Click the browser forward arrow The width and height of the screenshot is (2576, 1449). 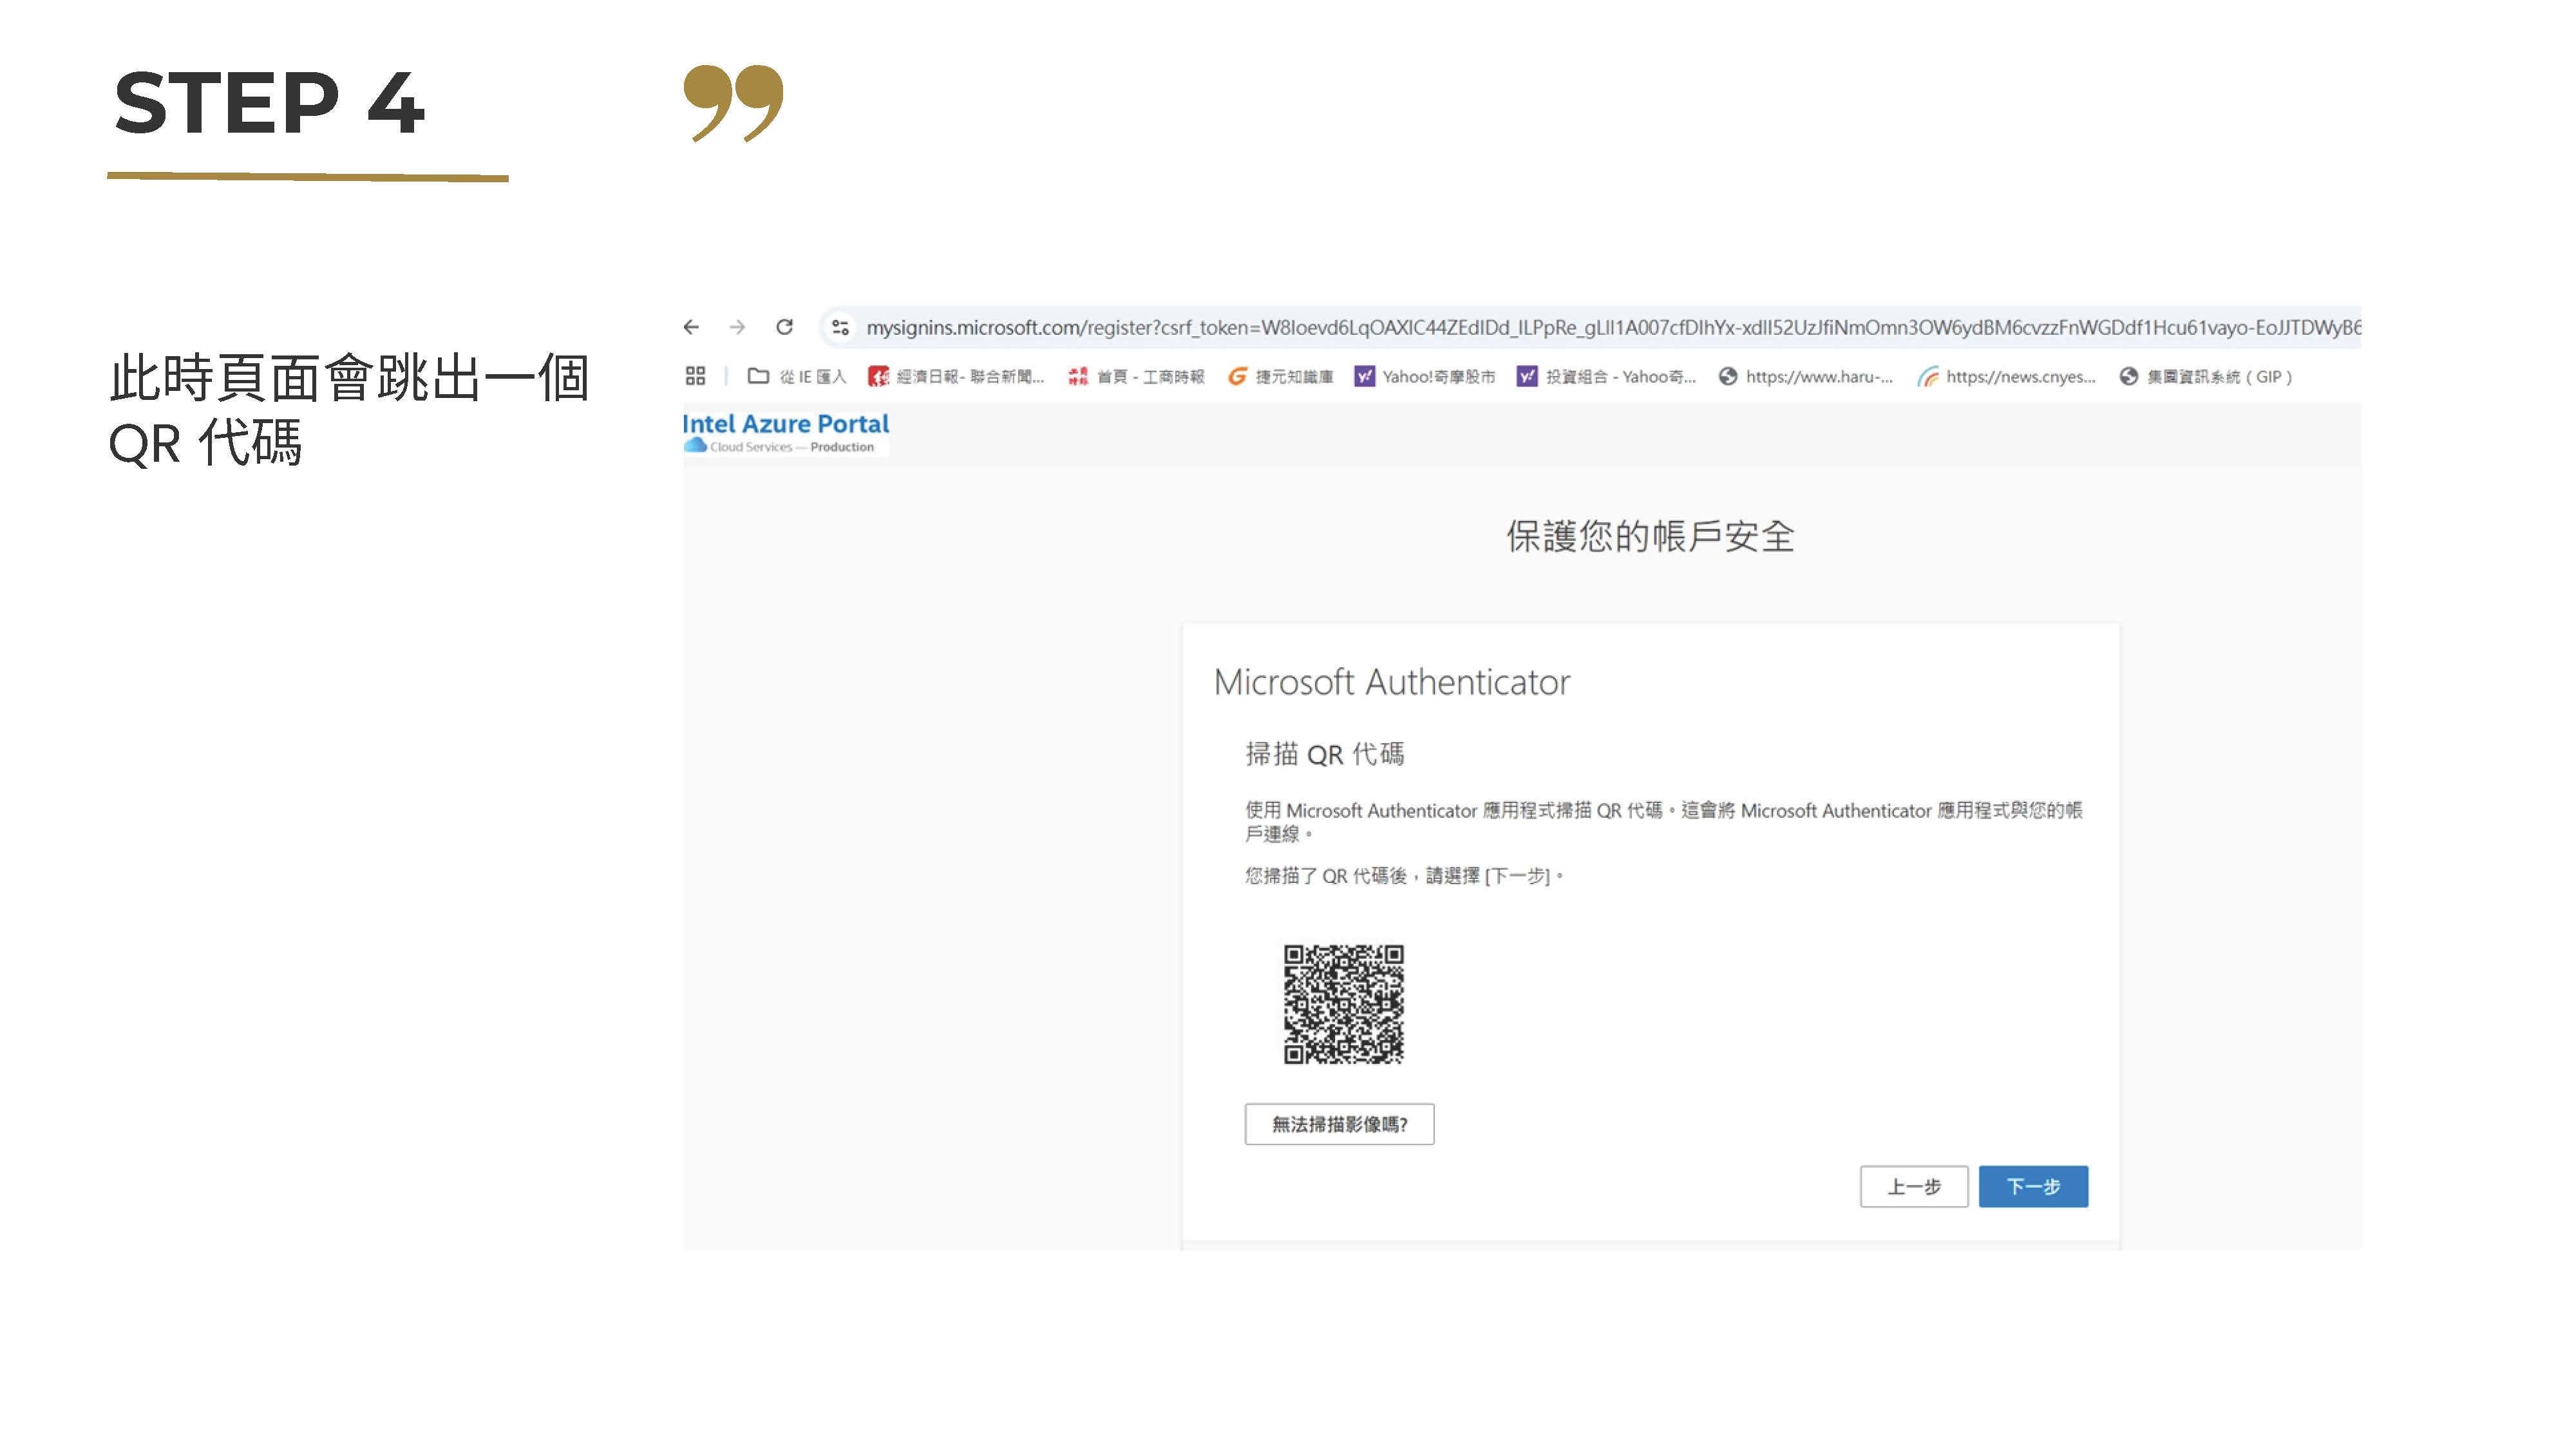tap(737, 327)
